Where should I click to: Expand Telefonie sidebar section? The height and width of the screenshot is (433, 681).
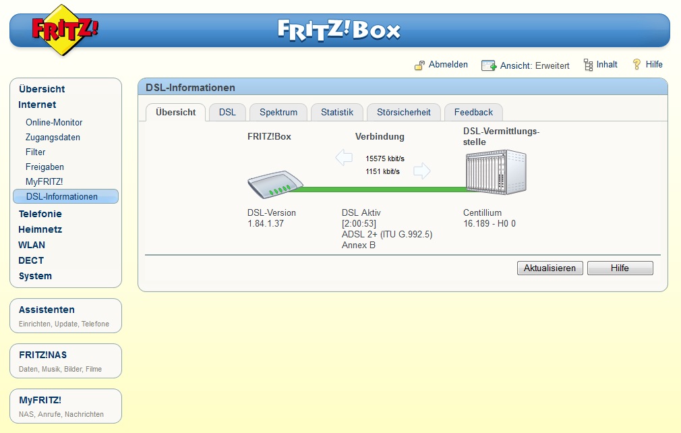pos(40,214)
